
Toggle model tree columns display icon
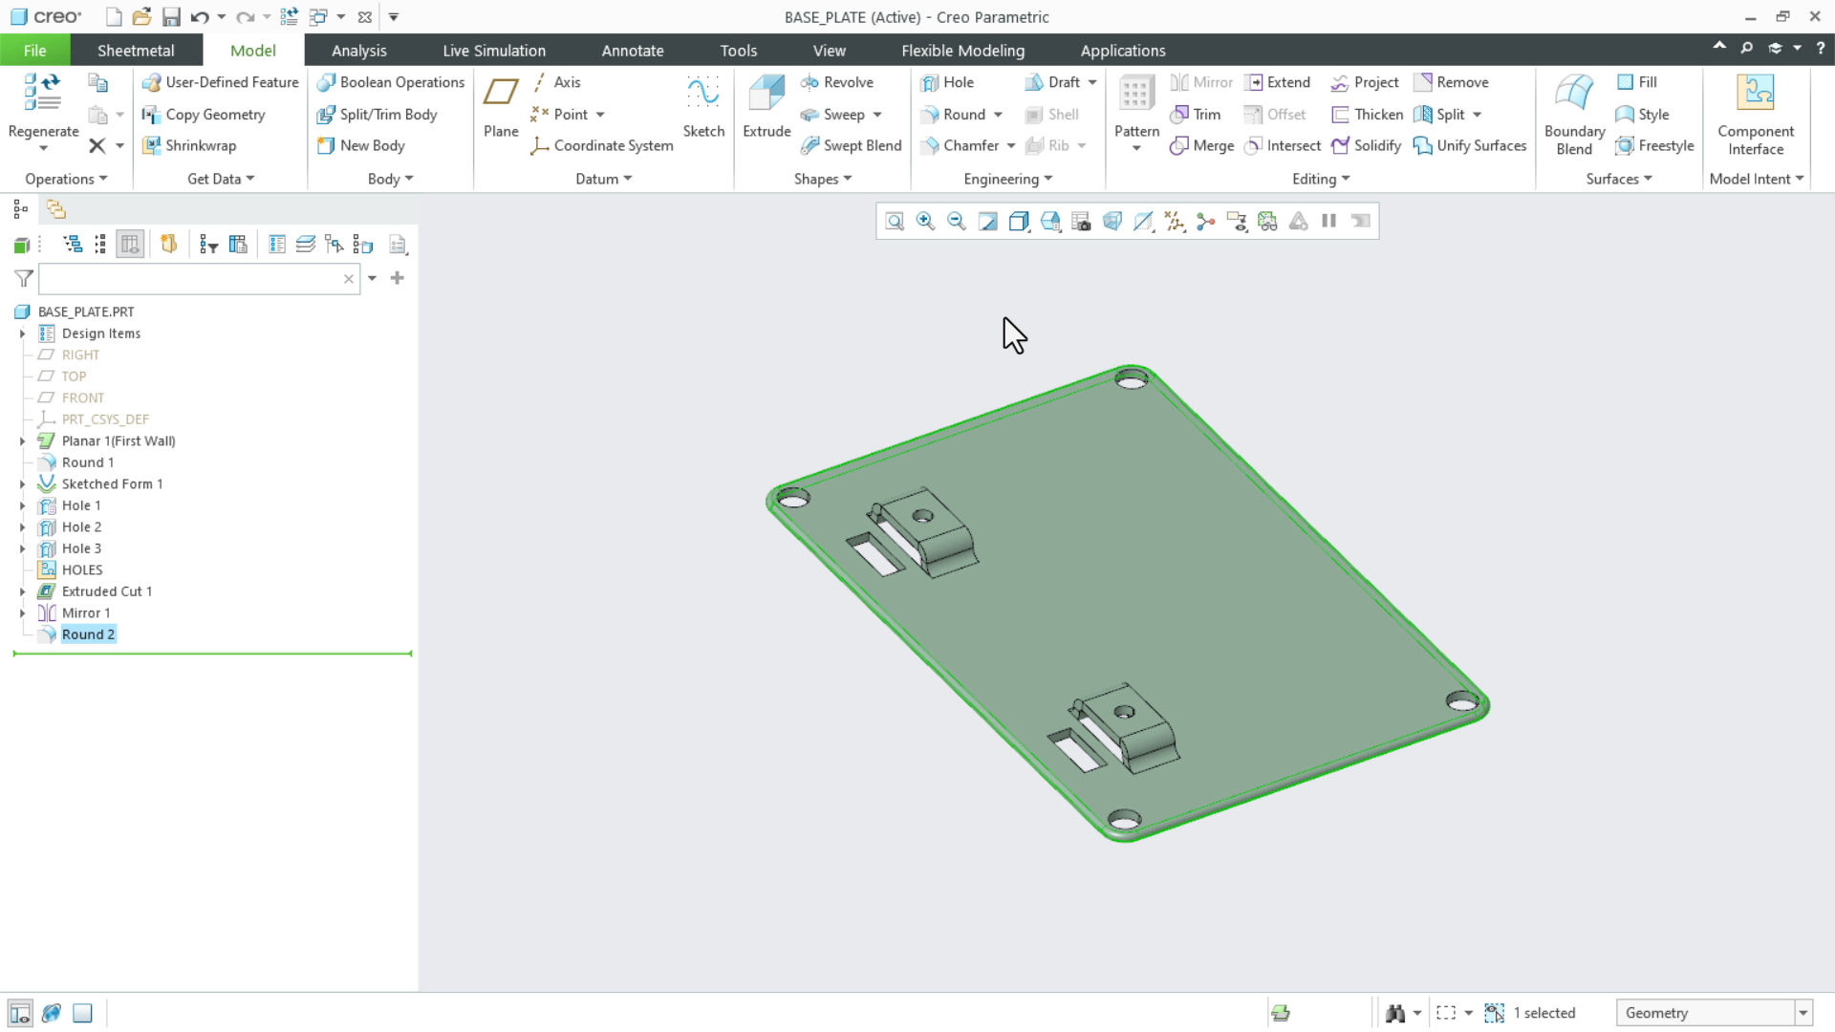click(130, 245)
